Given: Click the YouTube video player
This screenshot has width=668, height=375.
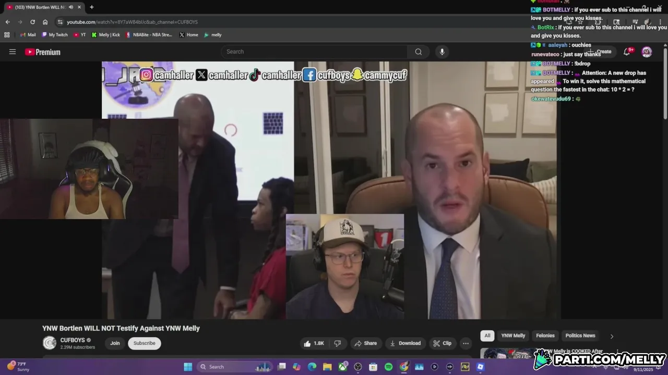Looking at the screenshot, I should (331, 190).
